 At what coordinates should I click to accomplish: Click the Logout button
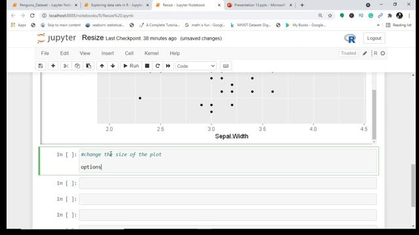(x=374, y=39)
